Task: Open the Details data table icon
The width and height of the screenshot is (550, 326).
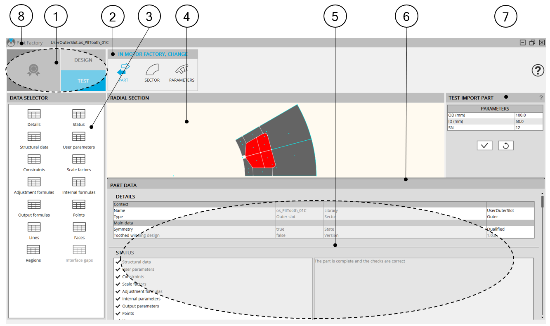Action: click(x=34, y=114)
